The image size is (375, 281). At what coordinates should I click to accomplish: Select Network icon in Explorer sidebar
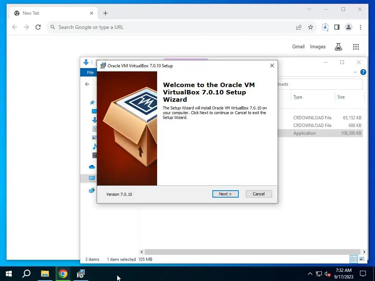(x=92, y=190)
